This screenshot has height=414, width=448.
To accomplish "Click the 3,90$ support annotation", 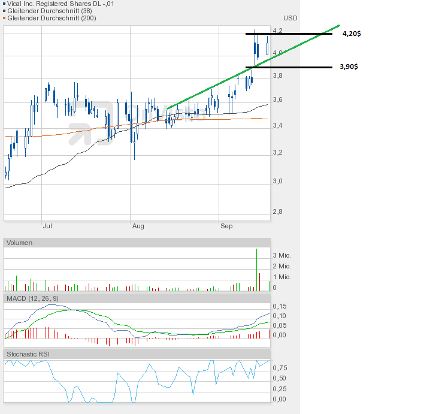I will pyautogui.click(x=349, y=67).
